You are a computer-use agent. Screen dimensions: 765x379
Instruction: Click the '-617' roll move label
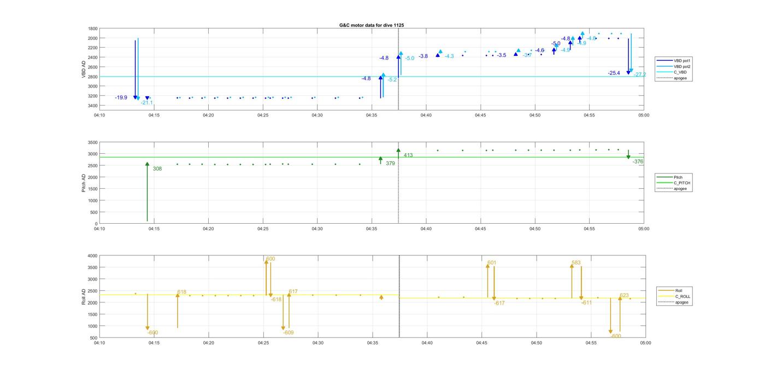point(499,303)
